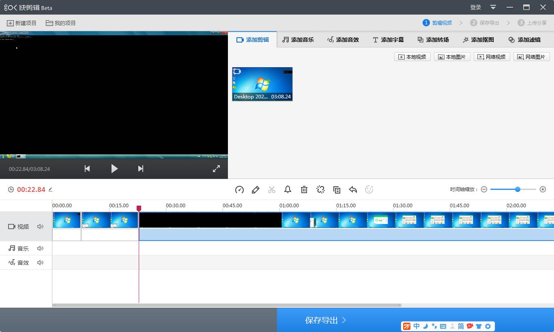Click the copy clip icon
This screenshot has height=332, width=554.
coord(337,189)
